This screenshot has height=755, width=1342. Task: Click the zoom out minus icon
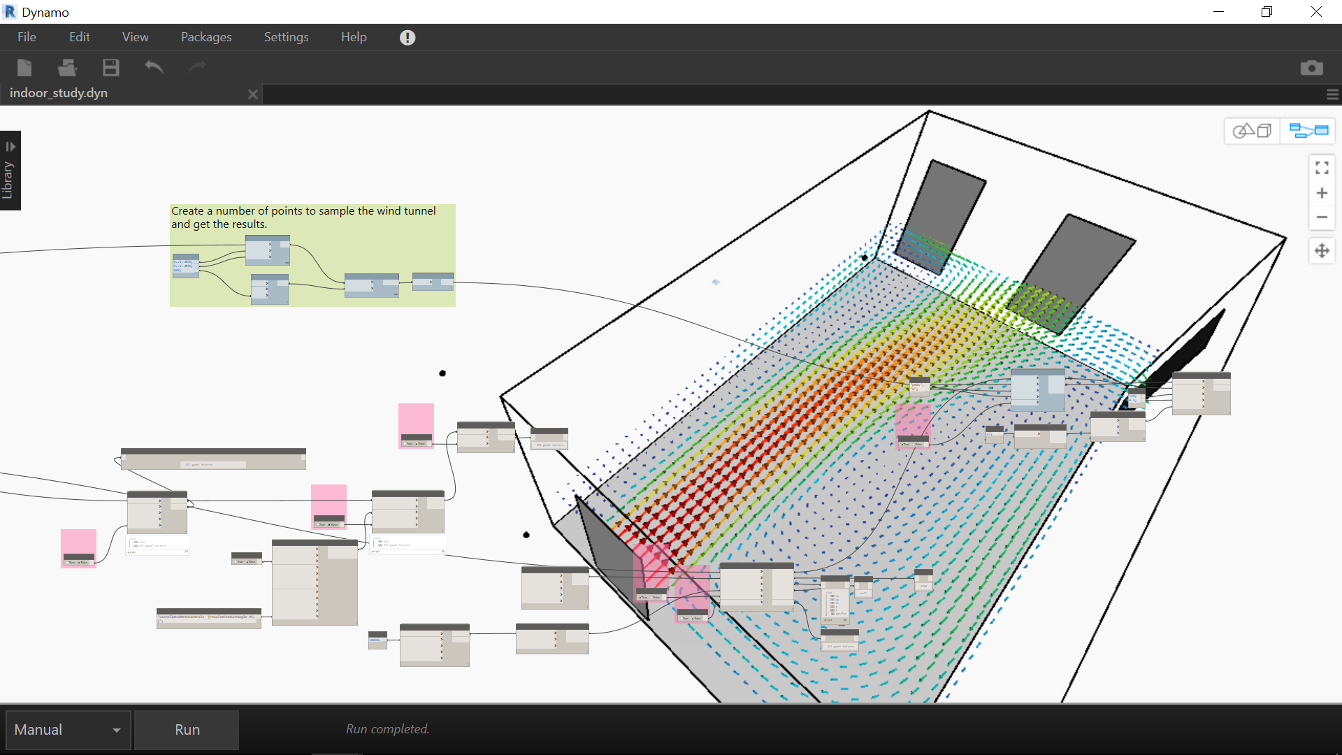pos(1322,217)
